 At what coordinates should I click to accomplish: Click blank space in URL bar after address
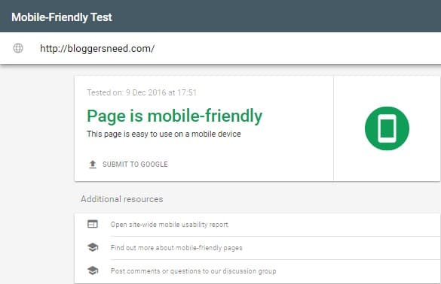point(296,48)
